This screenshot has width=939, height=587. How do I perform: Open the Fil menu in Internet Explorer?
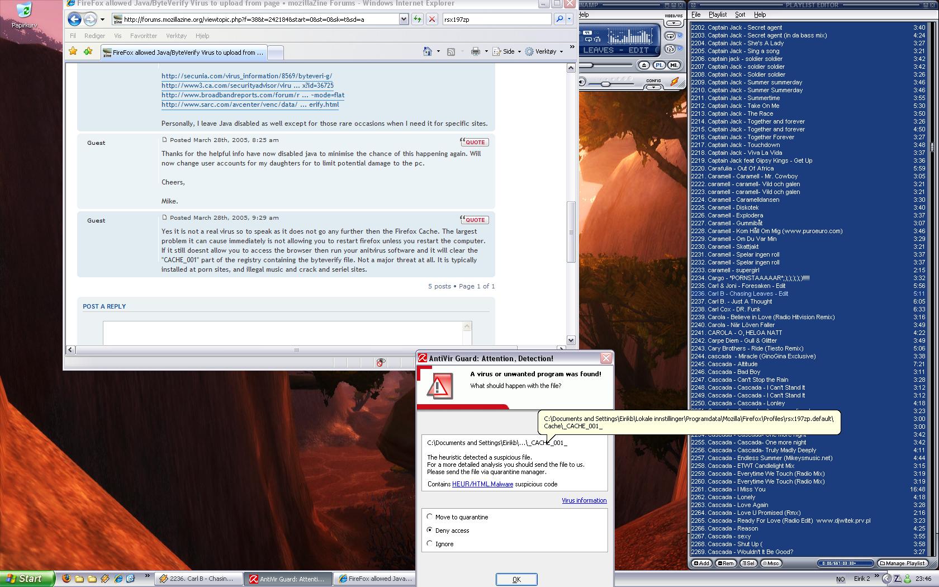[x=73, y=36]
